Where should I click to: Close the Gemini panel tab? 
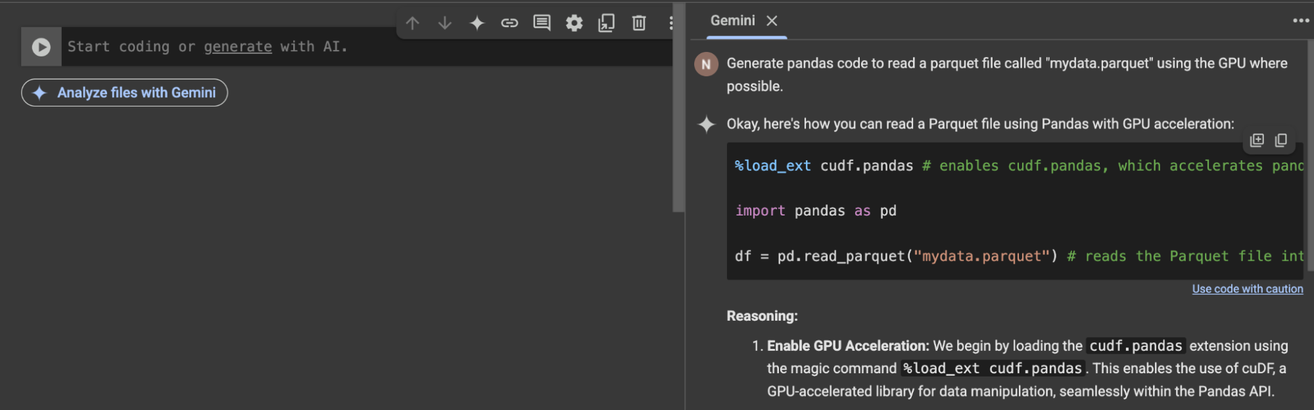pyautogui.click(x=772, y=21)
